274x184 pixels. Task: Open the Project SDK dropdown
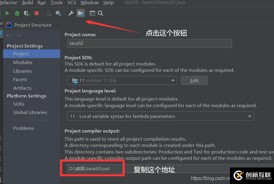173,80
